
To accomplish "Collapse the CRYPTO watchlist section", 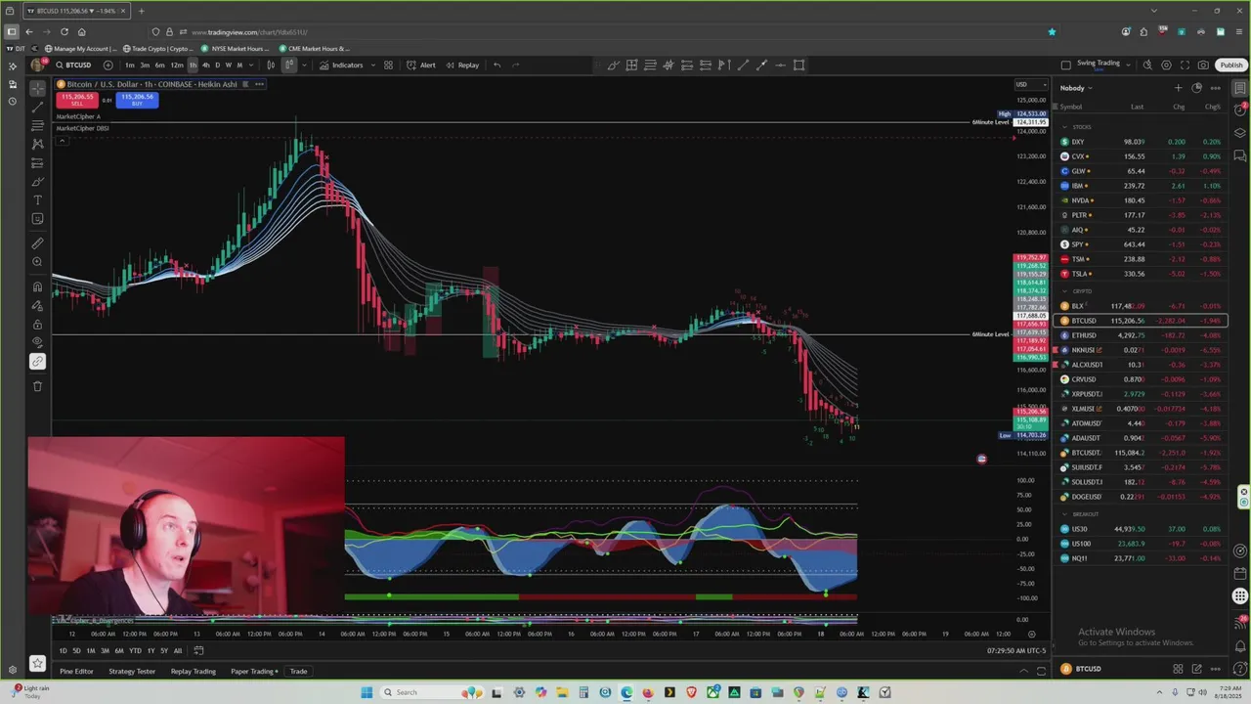I will click(x=1065, y=291).
